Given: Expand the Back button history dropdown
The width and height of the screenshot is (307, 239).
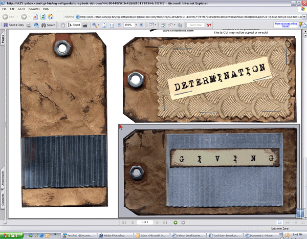Looking at the screenshot, I should (x=17, y=16).
